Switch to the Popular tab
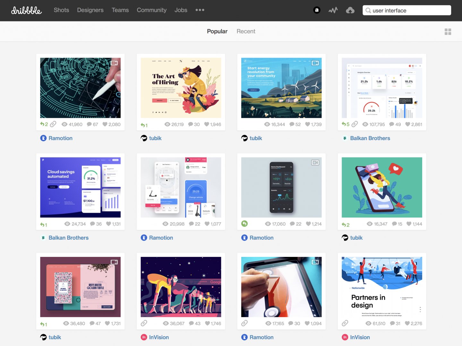 (217, 31)
